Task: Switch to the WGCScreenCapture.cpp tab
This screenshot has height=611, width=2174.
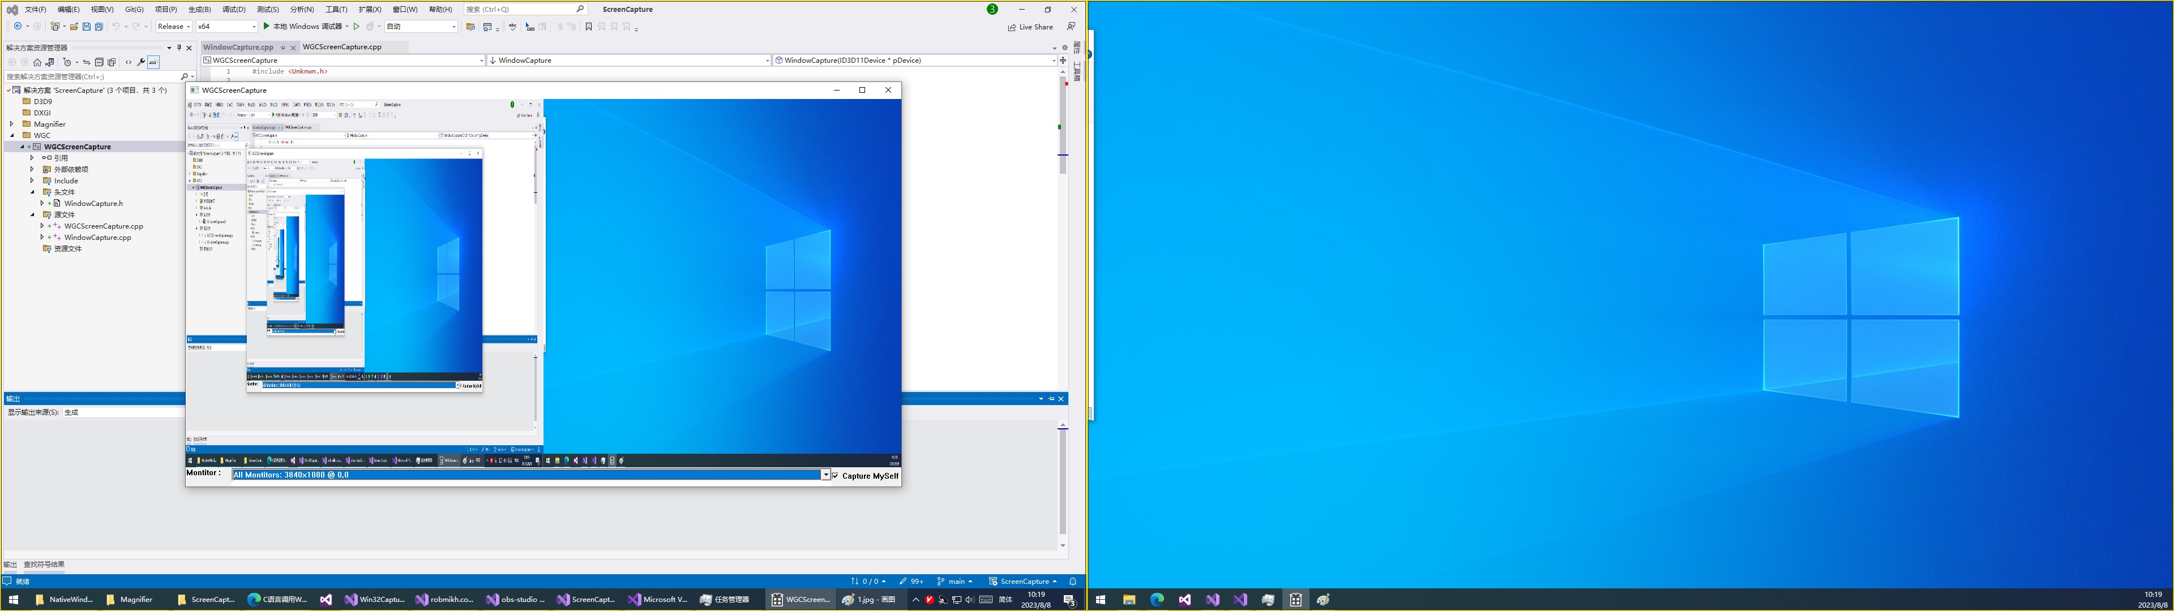Action: (342, 48)
